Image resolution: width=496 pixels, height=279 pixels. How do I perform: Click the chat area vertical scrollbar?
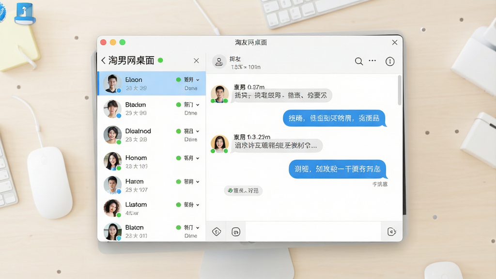[x=400, y=90]
